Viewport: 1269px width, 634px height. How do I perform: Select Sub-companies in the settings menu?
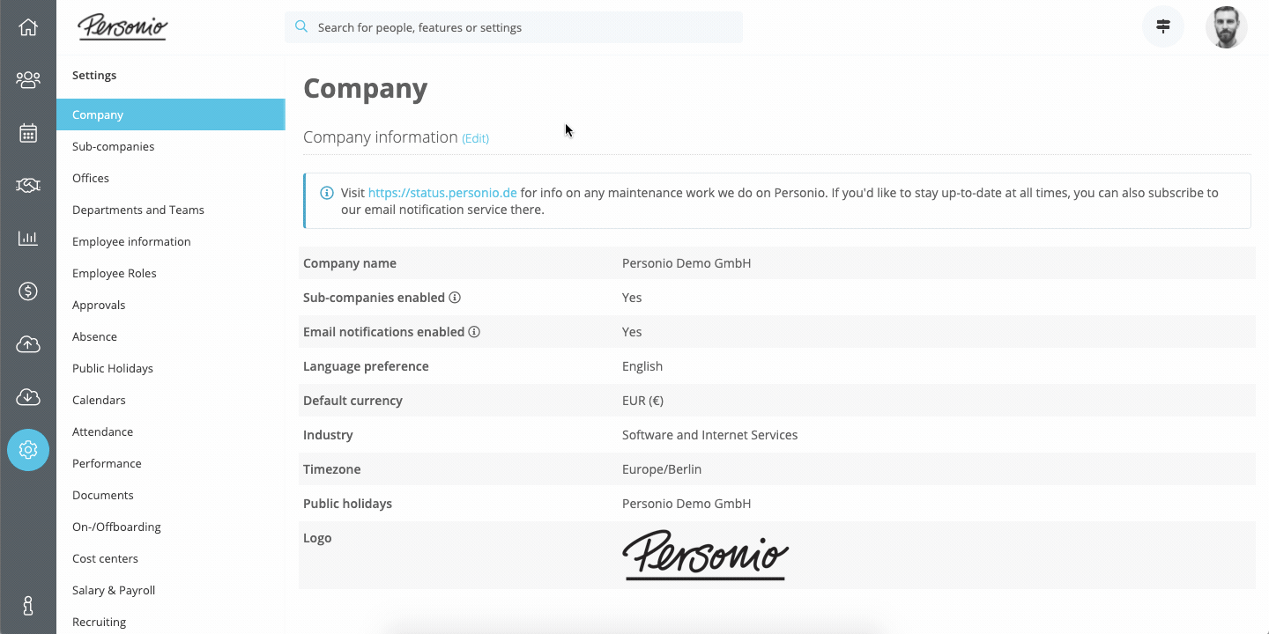(113, 146)
